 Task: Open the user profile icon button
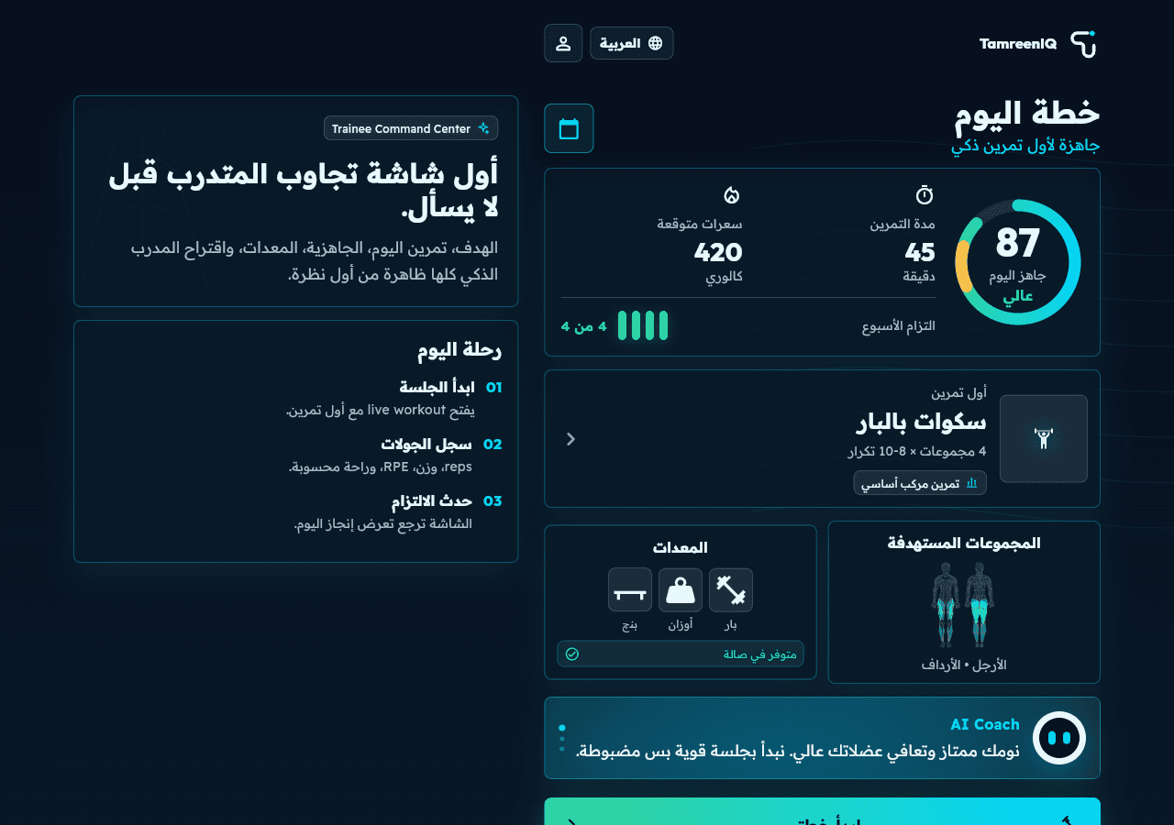coord(563,43)
